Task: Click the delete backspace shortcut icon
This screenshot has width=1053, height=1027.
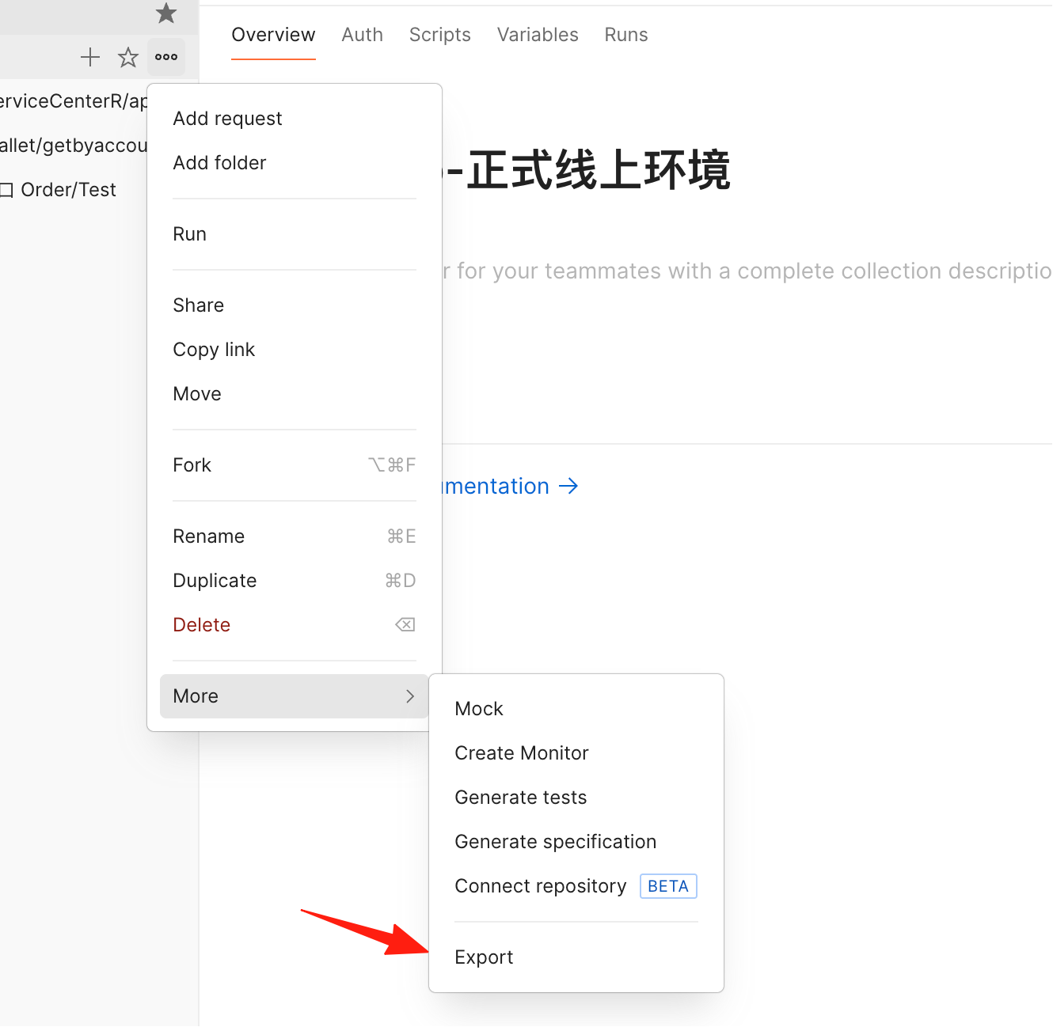Action: click(405, 625)
